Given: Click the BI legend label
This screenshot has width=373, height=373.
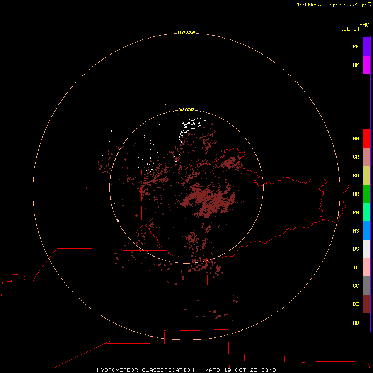Looking at the screenshot, I should (356, 304).
